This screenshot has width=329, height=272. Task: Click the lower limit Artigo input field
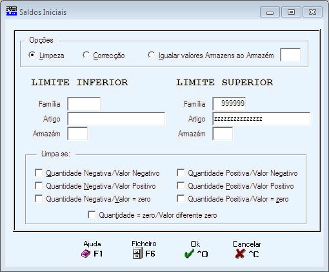tap(116, 119)
